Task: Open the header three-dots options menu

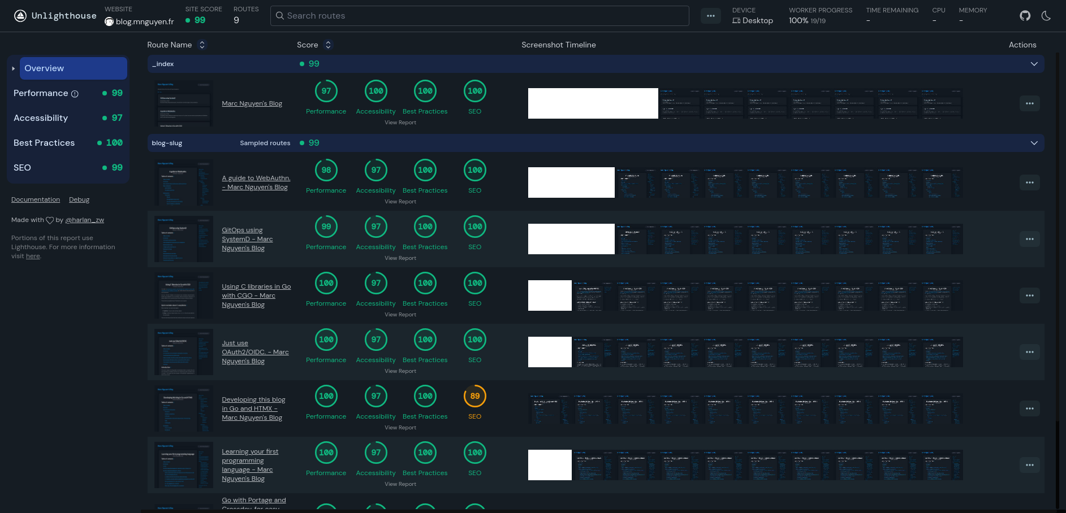Action: click(x=711, y=16)
